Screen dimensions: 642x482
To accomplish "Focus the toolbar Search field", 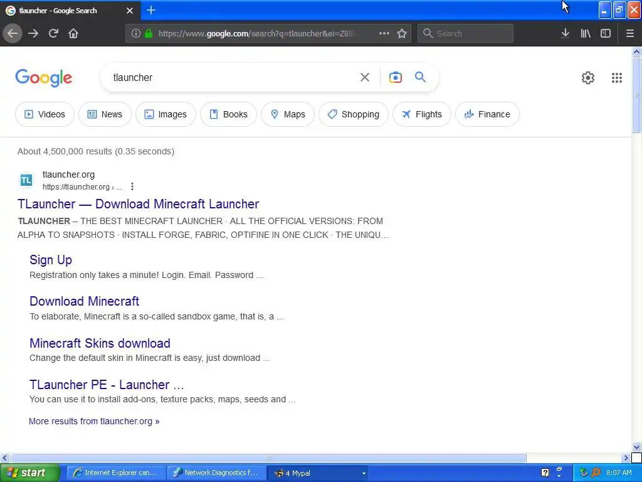I will pos(466,33).
